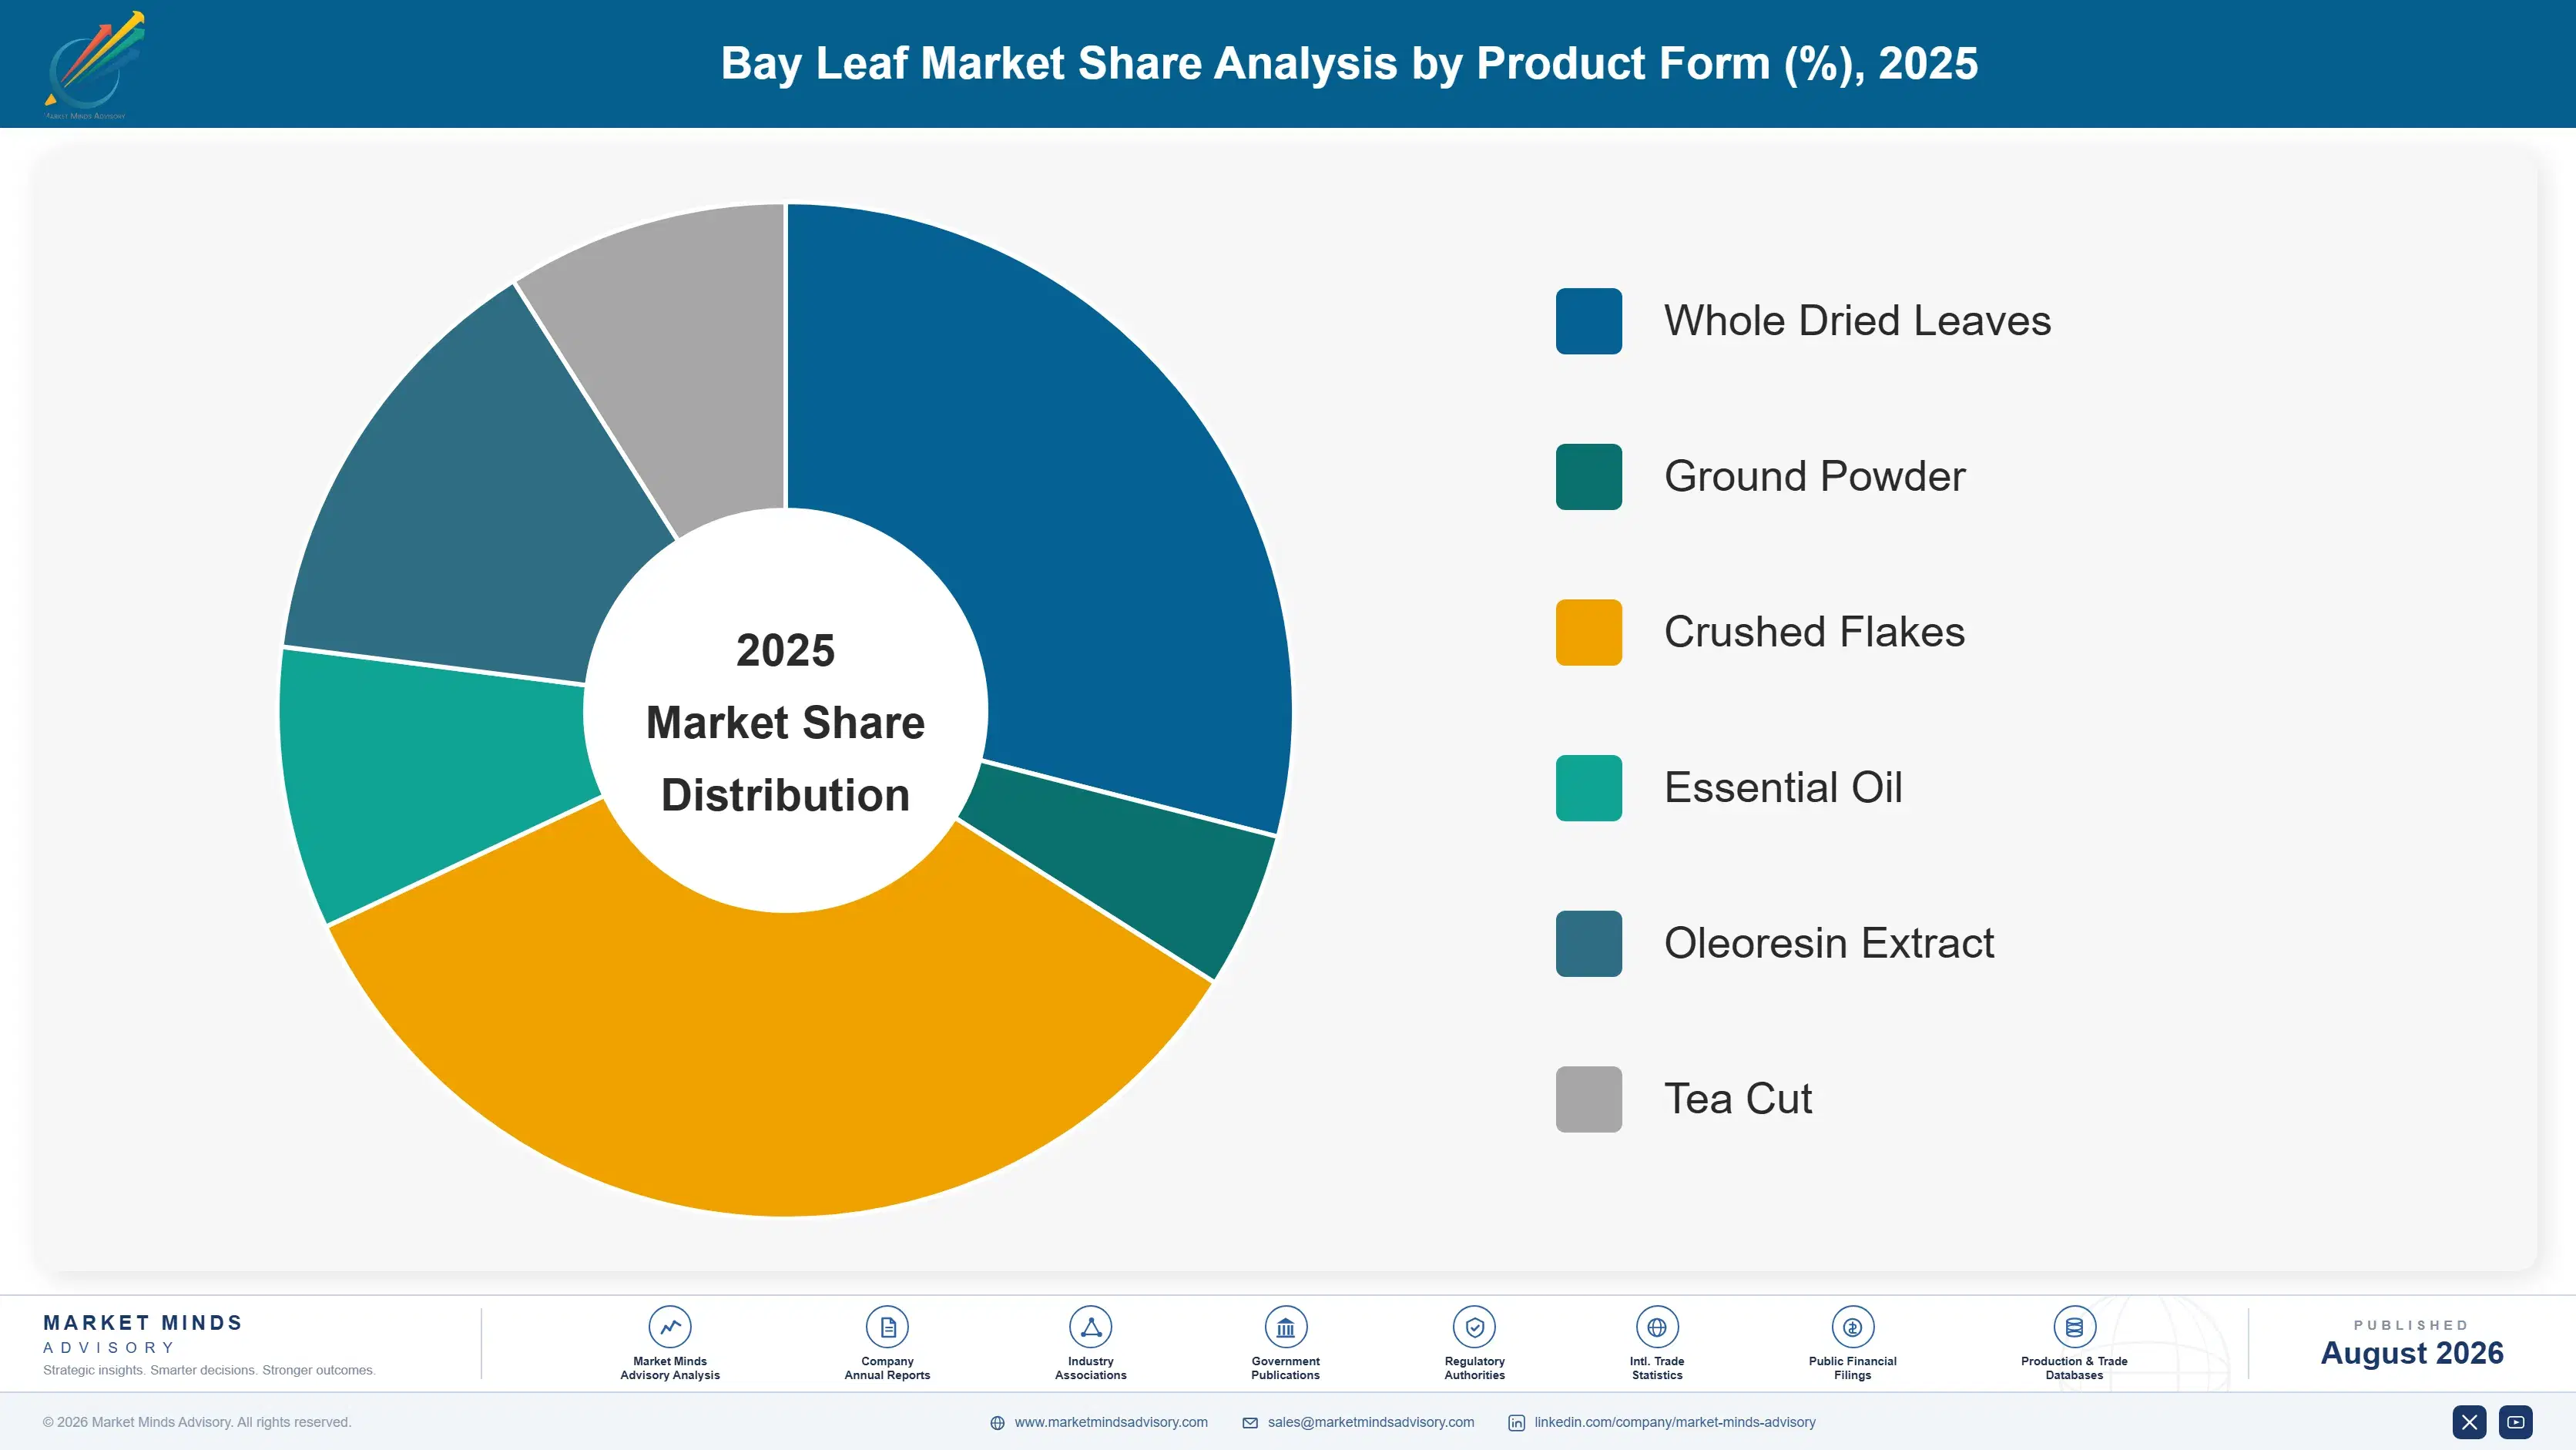The height and width of the screenshot is (1450, 2576).
Task: Click the Market Minds Advisory logo in header
Action: click(94, 65)
